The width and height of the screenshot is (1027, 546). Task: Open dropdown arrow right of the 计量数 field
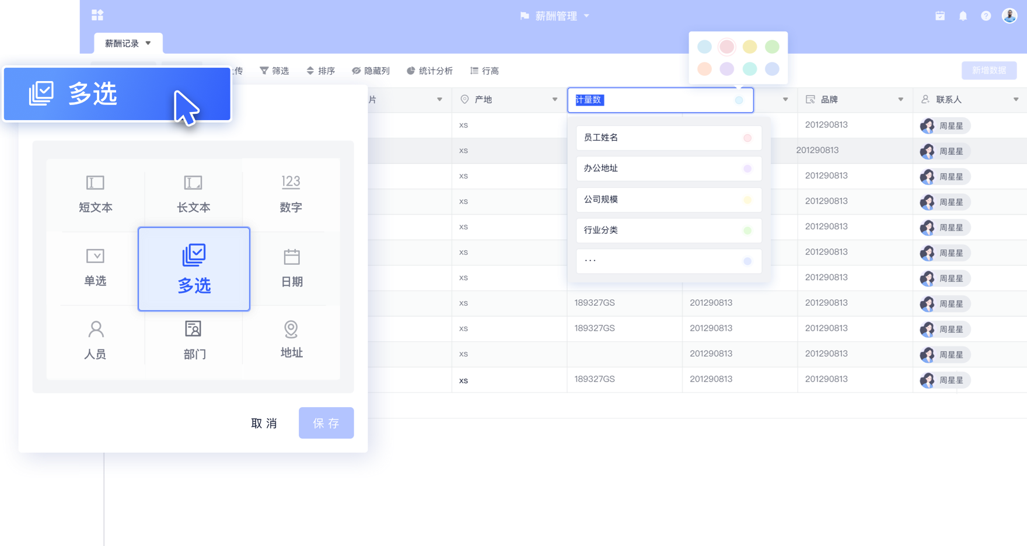coord(785,100)
